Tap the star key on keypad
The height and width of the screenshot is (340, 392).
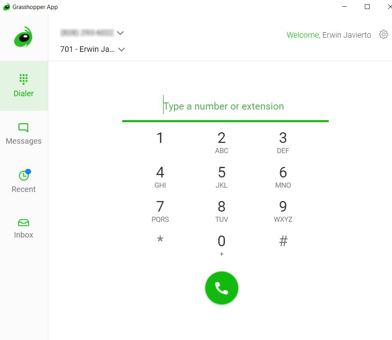(x=160, y=240)
